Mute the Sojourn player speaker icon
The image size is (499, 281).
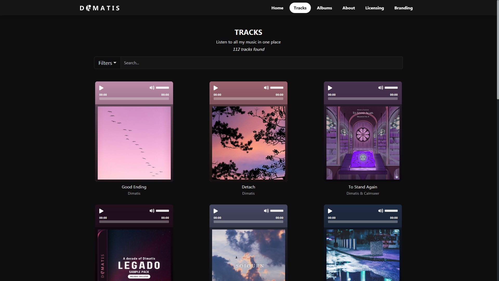click(x=266, y=211)
